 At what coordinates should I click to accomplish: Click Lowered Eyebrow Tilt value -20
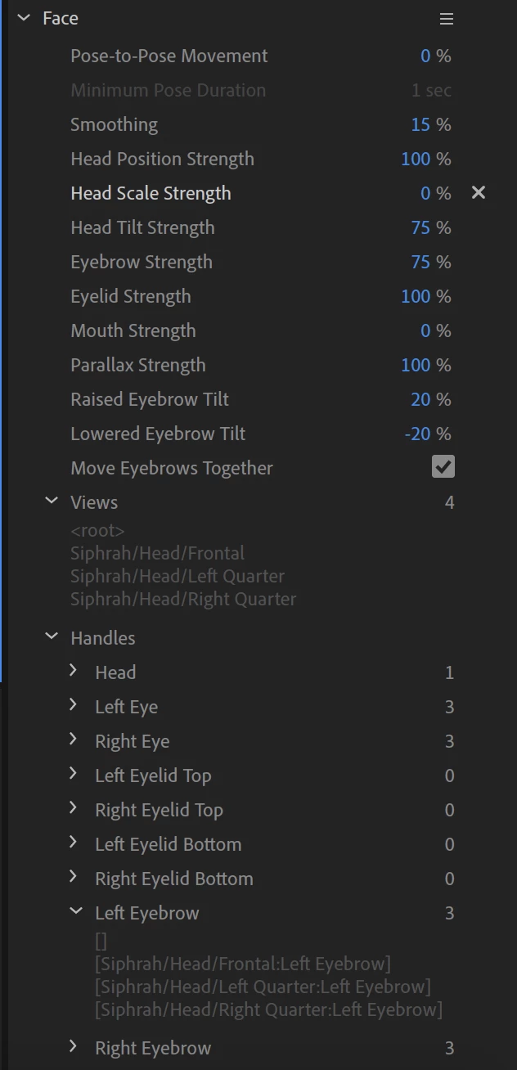[418, 434]
